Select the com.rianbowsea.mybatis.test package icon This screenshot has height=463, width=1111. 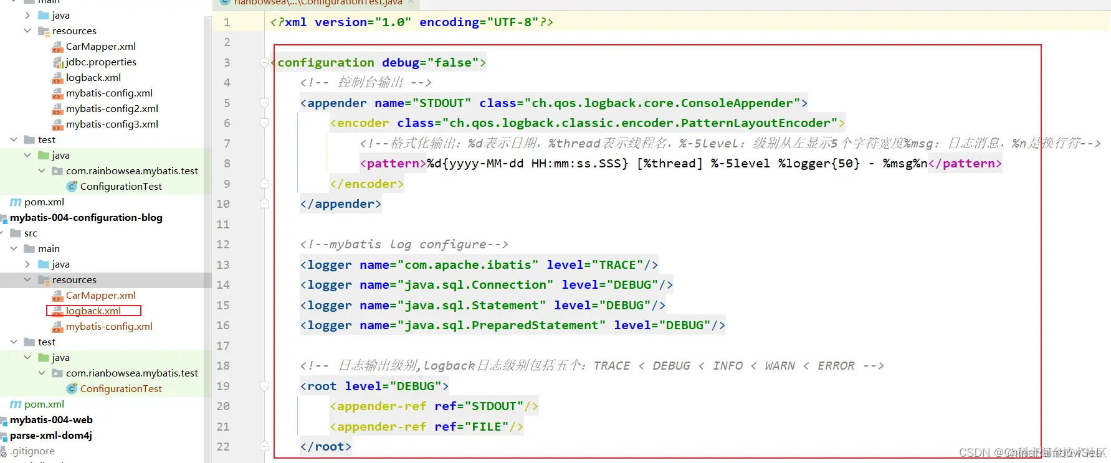coord(57,373)
